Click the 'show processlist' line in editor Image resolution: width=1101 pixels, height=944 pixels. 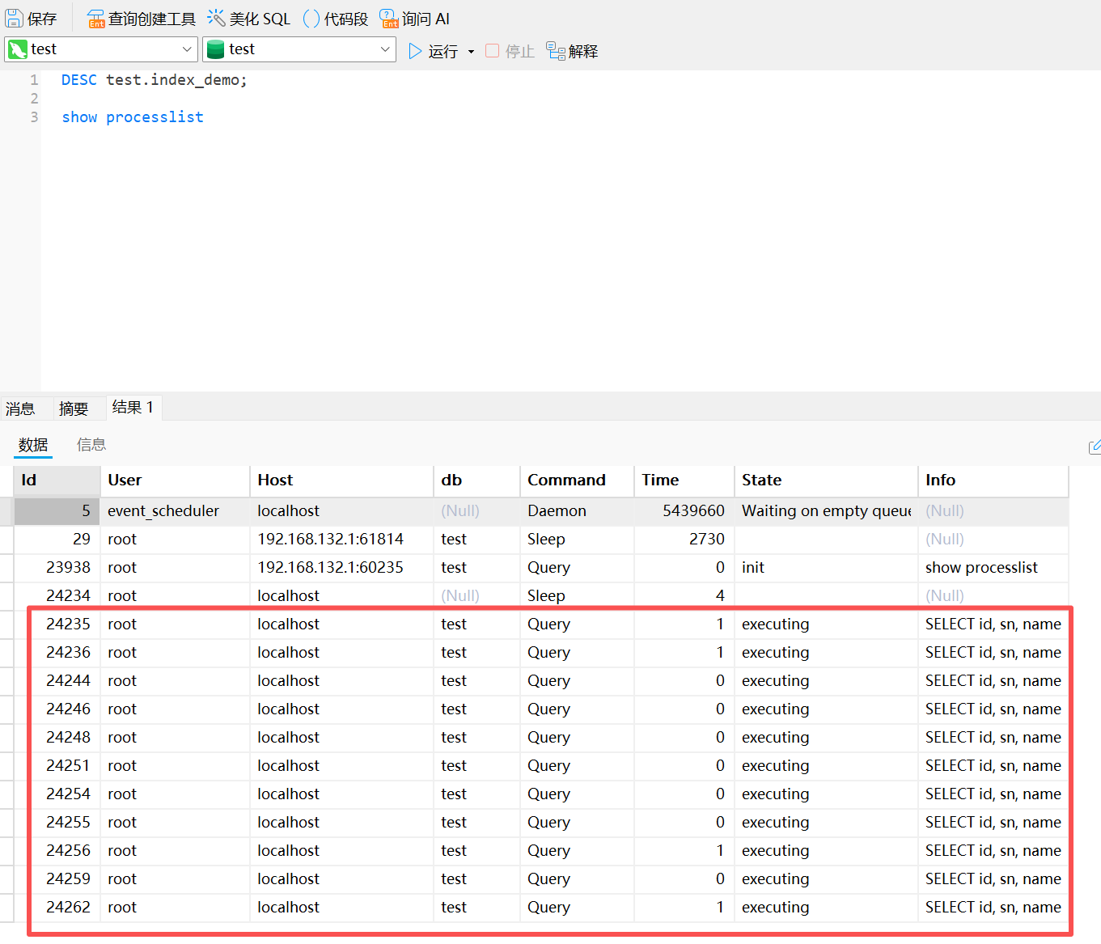click(x=133, y=117)
